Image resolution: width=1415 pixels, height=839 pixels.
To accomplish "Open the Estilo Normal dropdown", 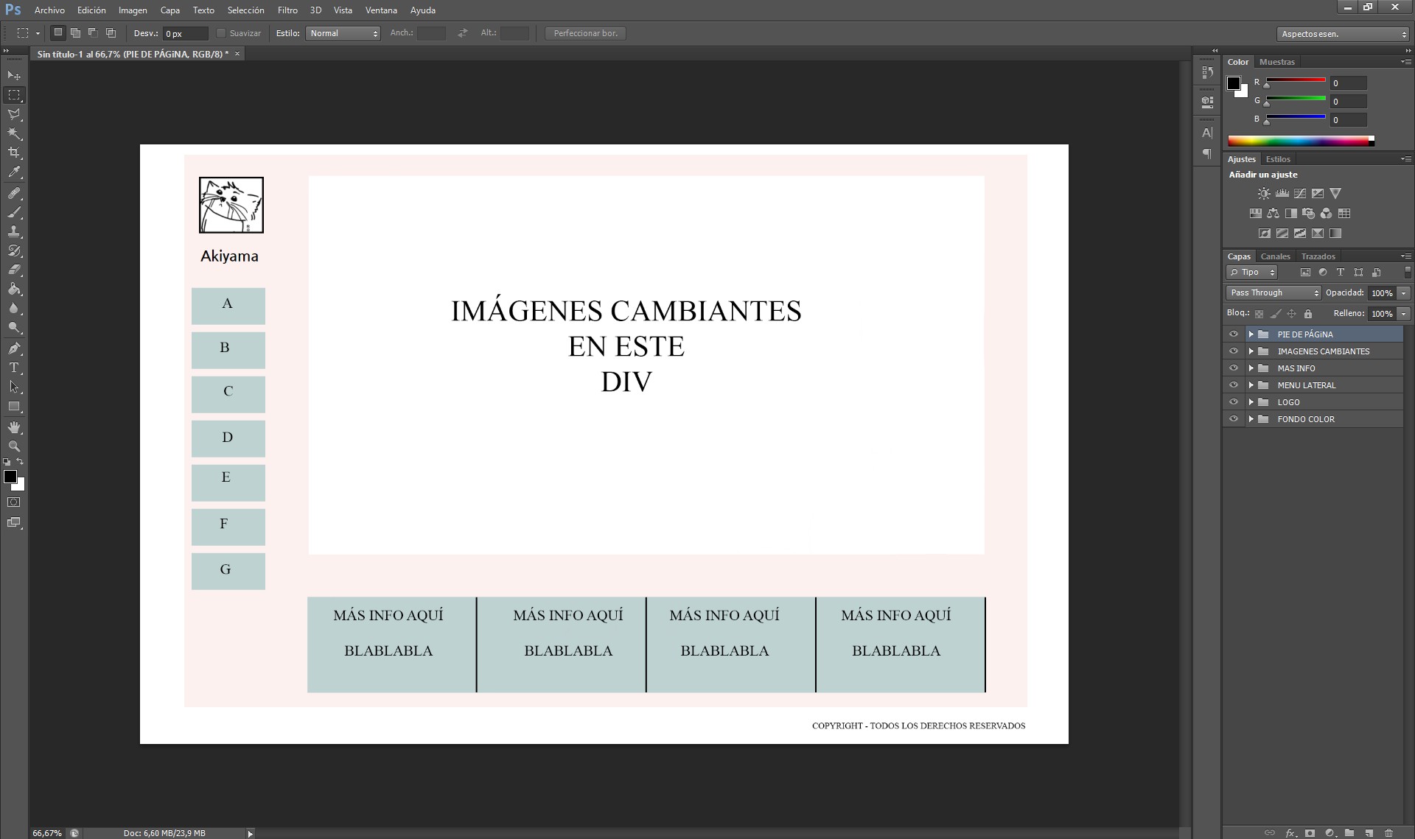I will pos(343,33).
